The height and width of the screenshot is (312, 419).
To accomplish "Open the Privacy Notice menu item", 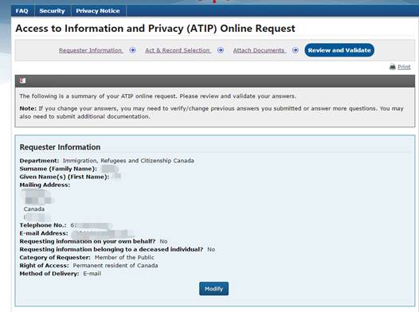I will point(98,11).
